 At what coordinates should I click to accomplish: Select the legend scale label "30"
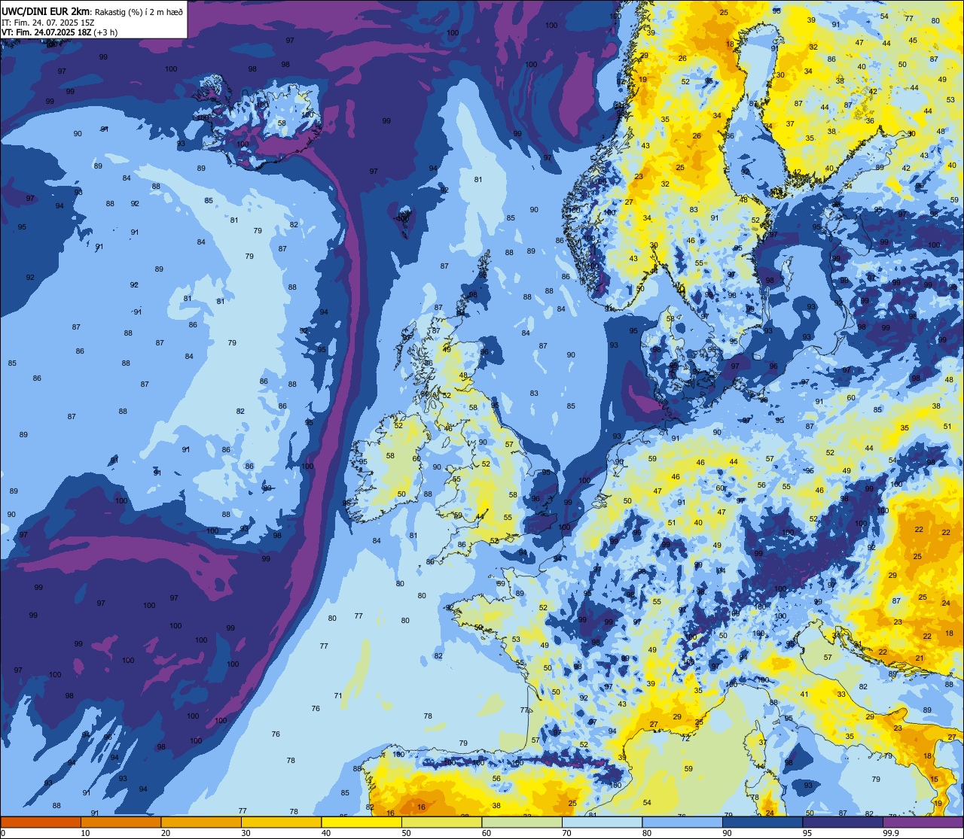[246, 833]
